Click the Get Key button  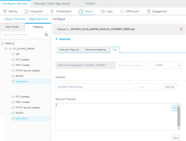click(171, 86)
